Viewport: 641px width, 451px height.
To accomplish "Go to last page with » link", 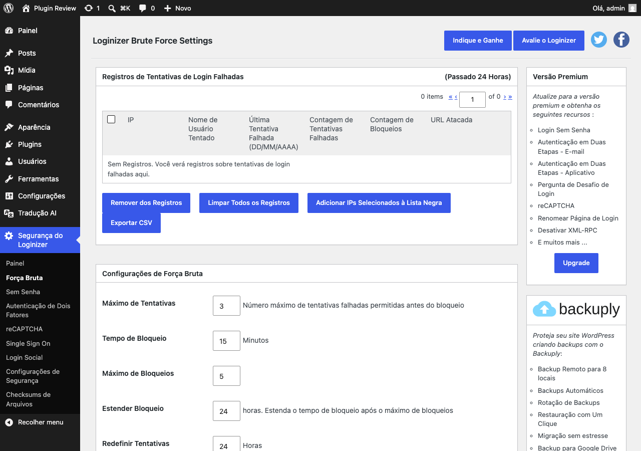I will [510, 97].
